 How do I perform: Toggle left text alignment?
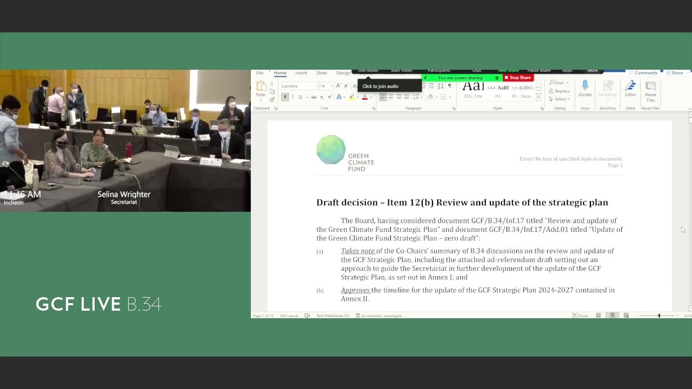click(x=383, y=97)
